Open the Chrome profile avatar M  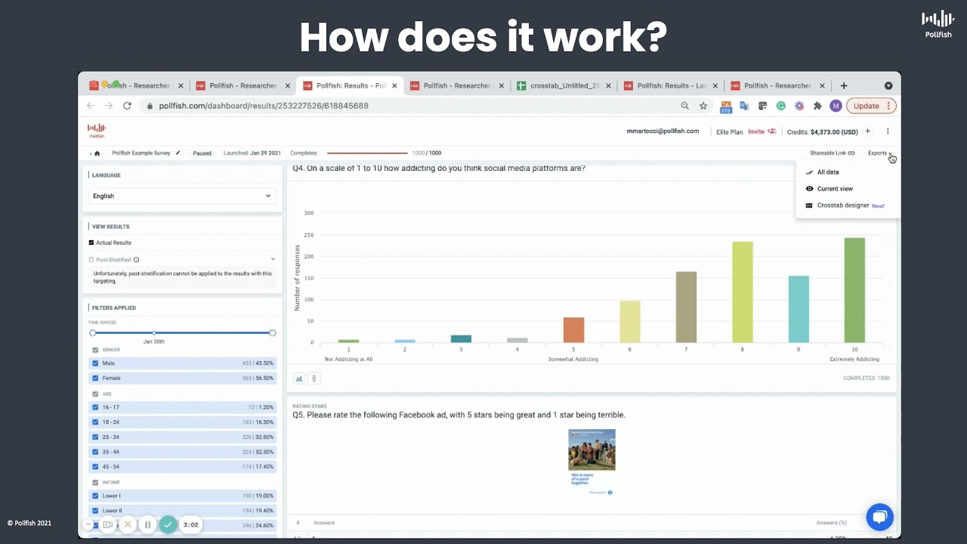pyautogui.click(x=836, y=106)
